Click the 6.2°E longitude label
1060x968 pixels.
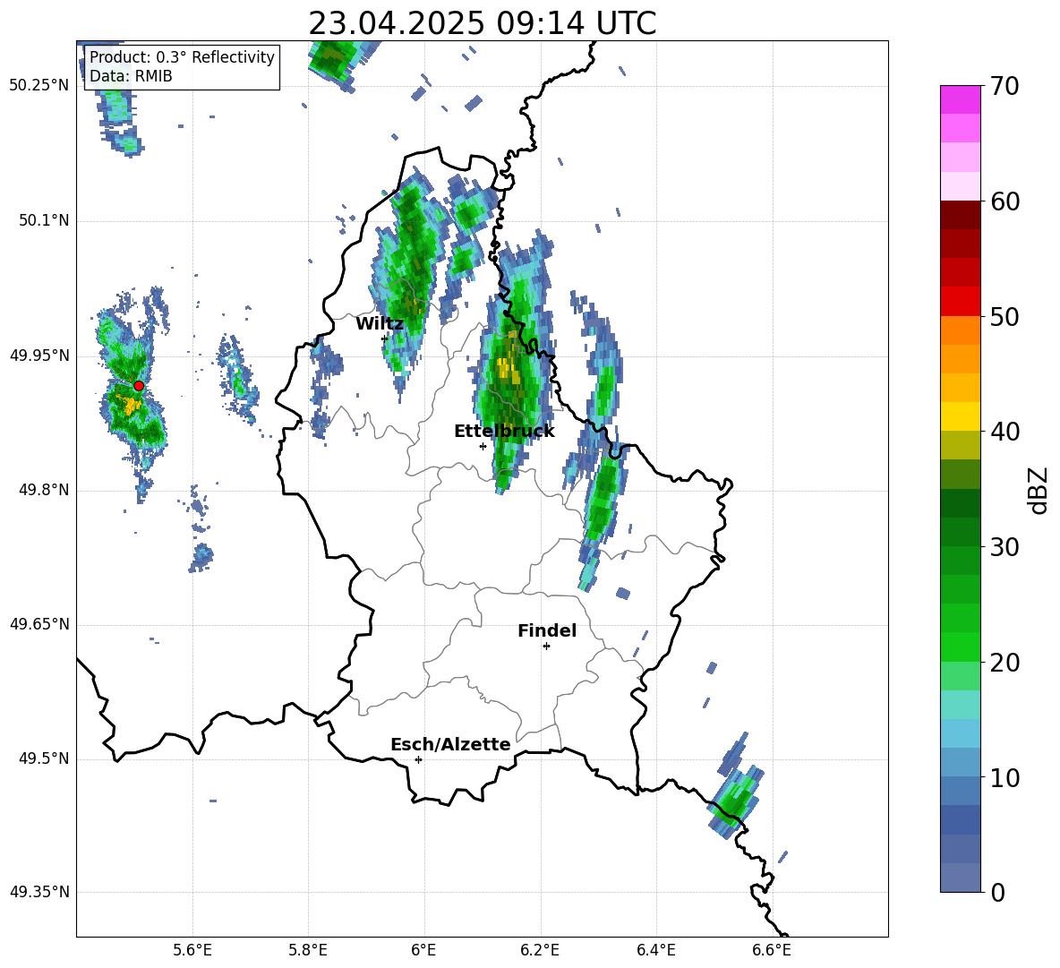540,951
